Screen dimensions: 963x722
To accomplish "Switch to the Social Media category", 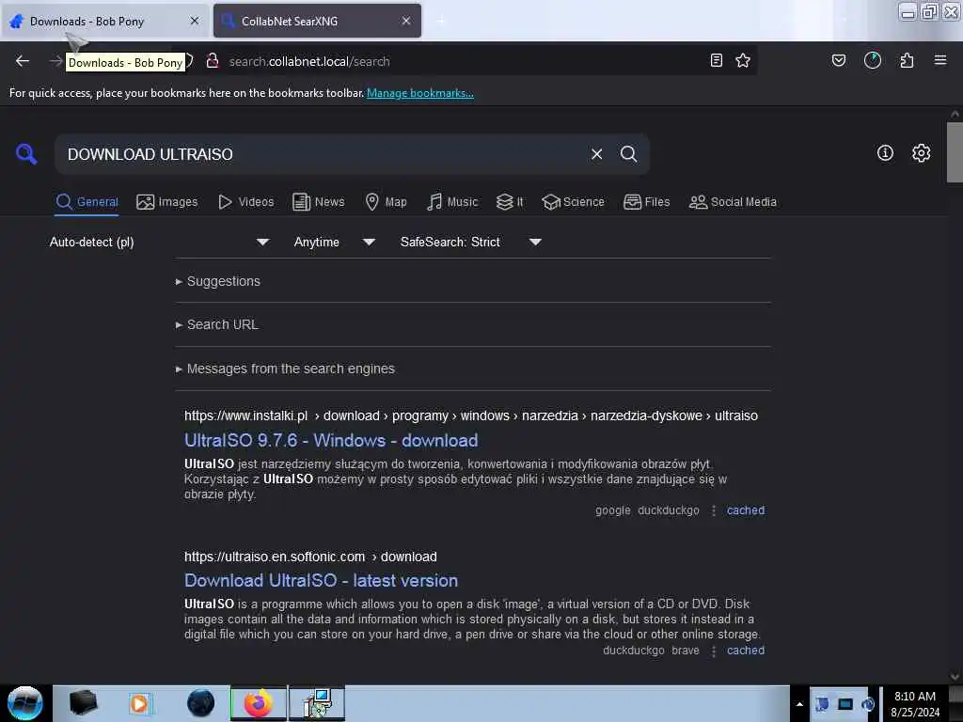I will point(733,202).
